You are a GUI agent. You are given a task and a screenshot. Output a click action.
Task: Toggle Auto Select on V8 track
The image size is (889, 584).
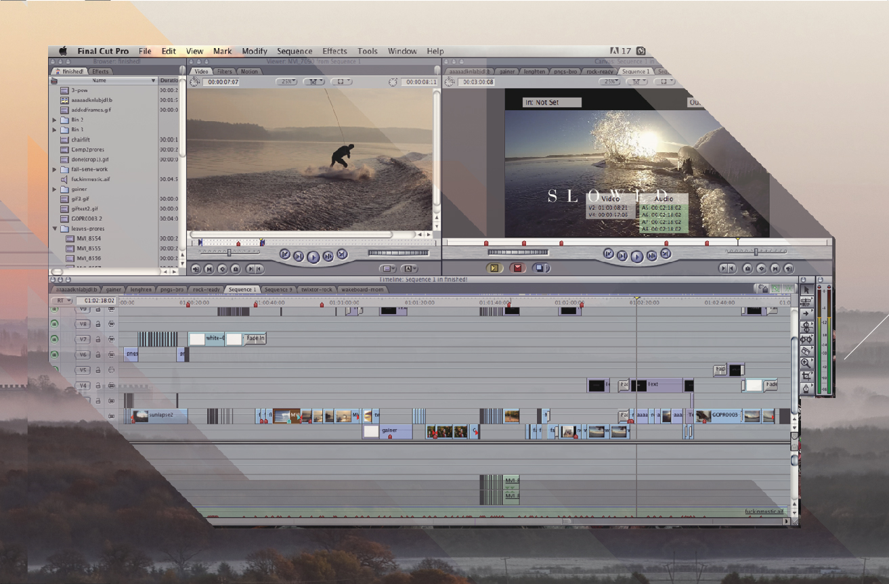tap(111, 324)
